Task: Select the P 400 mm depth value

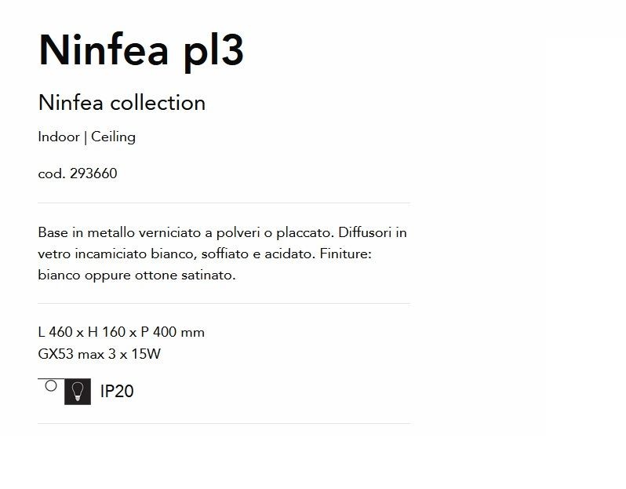Action: 173,332
